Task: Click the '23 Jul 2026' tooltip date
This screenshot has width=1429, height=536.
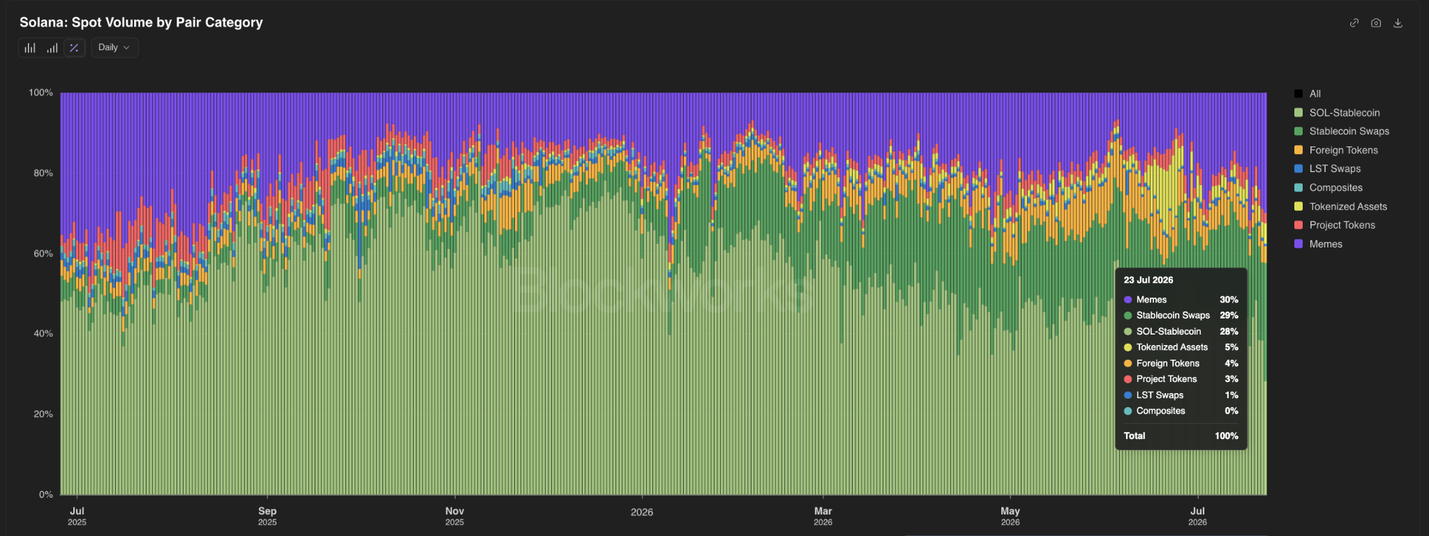Action: click(x=1149, y=280)
